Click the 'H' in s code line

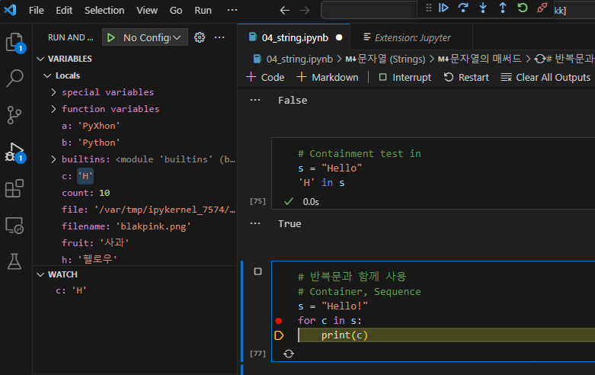pos(321,183)
